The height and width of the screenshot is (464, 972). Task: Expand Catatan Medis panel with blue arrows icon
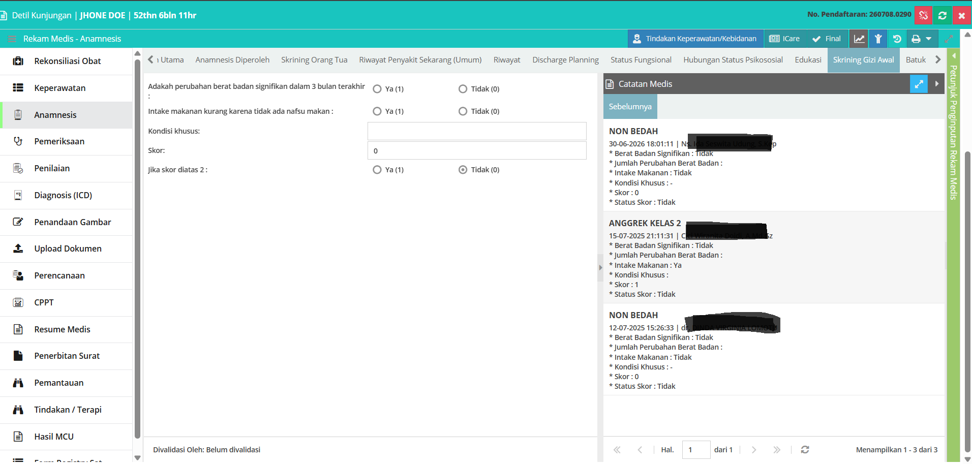(x=919, y=84)
